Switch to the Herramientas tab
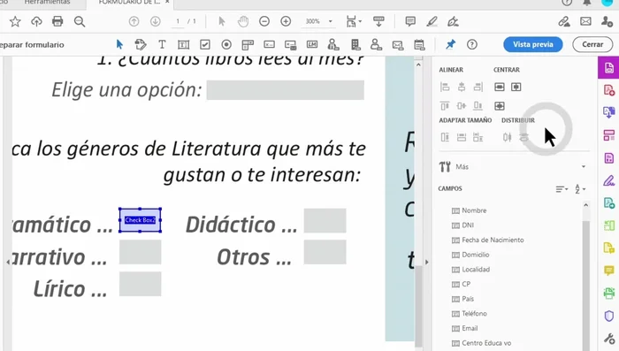 (x=47, y=3)
